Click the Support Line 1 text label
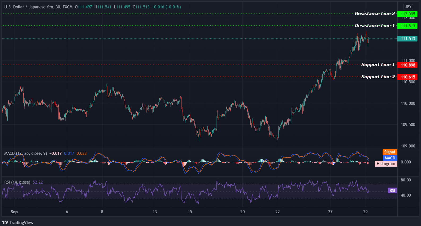The width and height of the screenshot is (421, 226). [x=378, y=64]
